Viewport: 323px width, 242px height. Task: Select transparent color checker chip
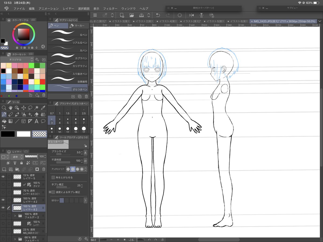click(x=39, y=134)
